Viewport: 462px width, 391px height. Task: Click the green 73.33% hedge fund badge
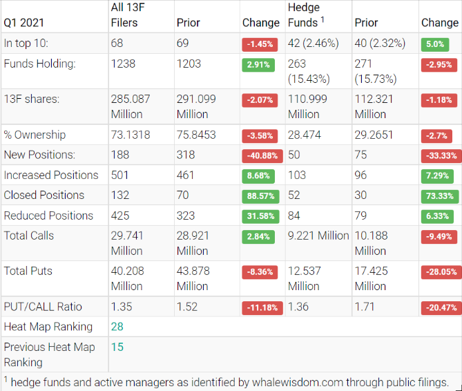pos(439,196)
